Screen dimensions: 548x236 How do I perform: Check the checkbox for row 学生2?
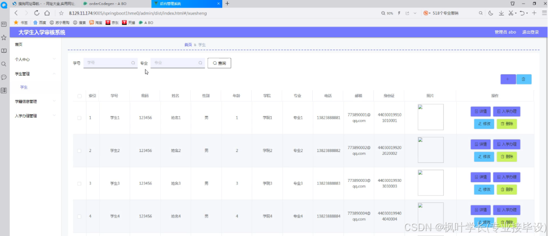tap(79, 150)
